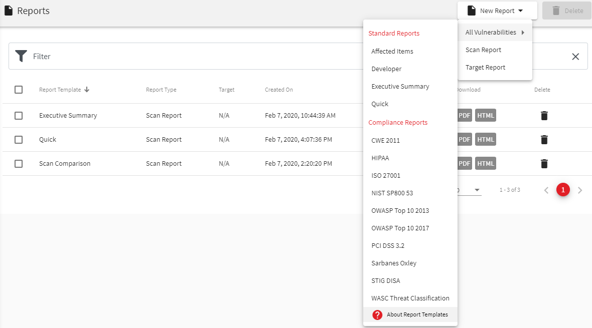The width and height of the screenshot is (592, 328).
Task: Download Executive Summary report as PDF
Action: [465, 116]
